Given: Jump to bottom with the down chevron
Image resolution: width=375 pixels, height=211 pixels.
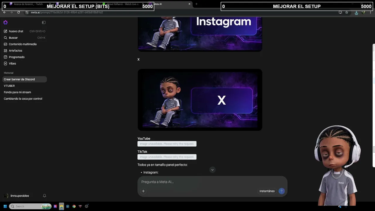Looking at the screenshot, I should [213, 170].
